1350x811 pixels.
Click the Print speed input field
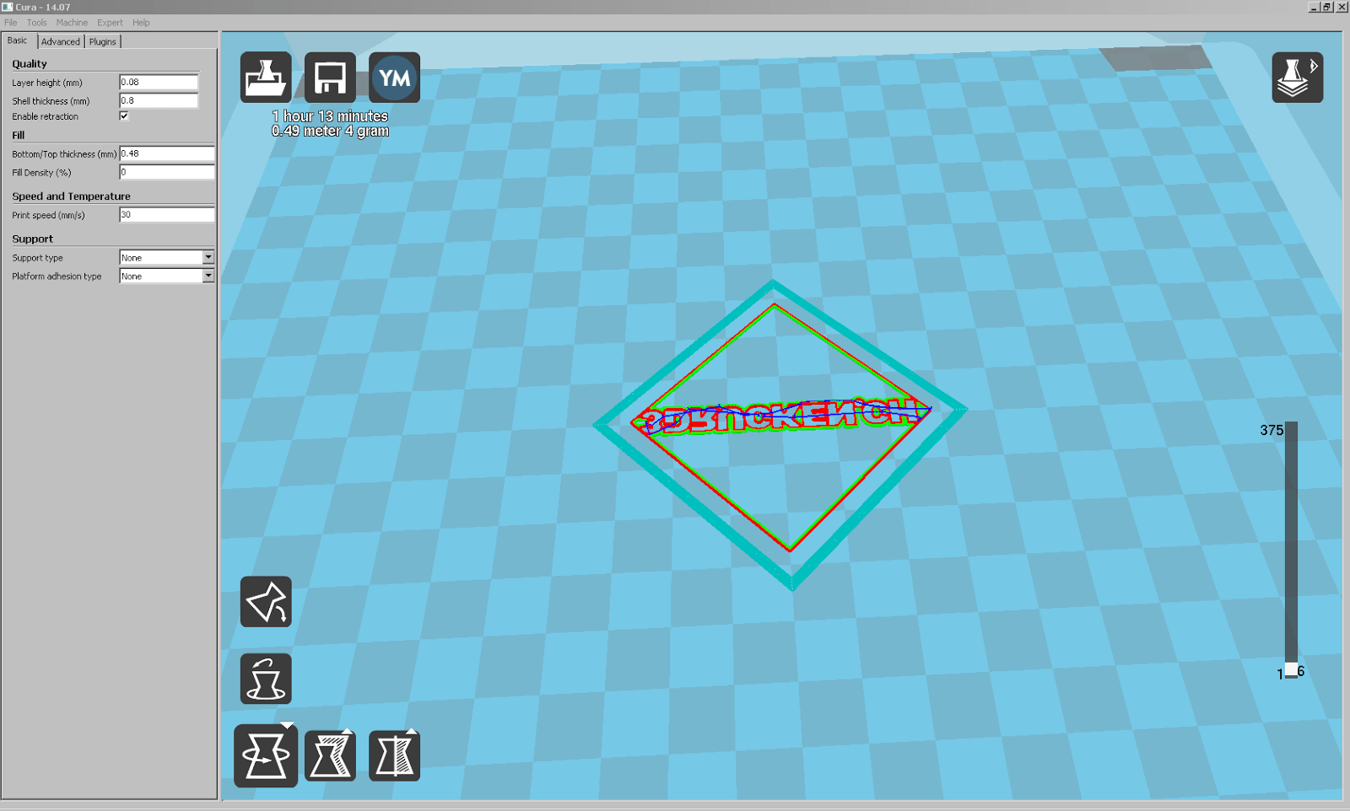click(166, 215)
